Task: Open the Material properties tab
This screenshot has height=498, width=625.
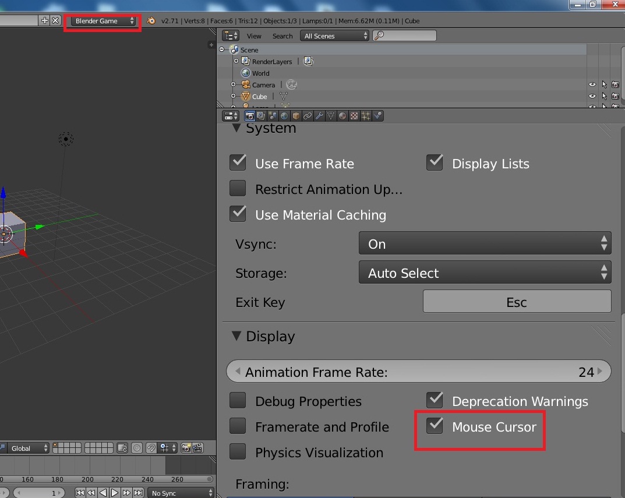Action: [x=342, y=116]
